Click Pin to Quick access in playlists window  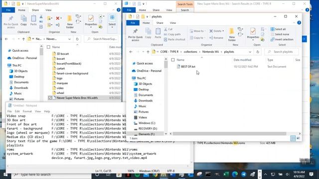tap(135, 35)
